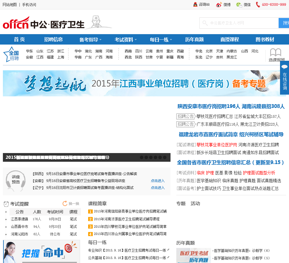Select the fifth carousel dot indicator
The image size is (289, 263).
[x=160, y=157]
